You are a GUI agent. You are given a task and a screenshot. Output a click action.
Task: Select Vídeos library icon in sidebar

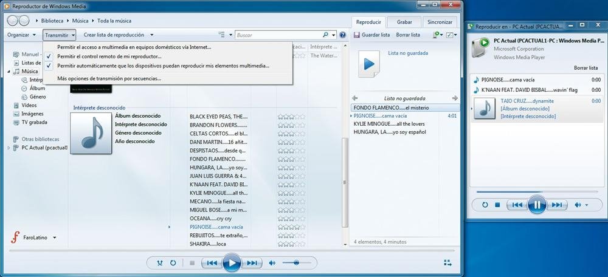click(x=16, y=105)
